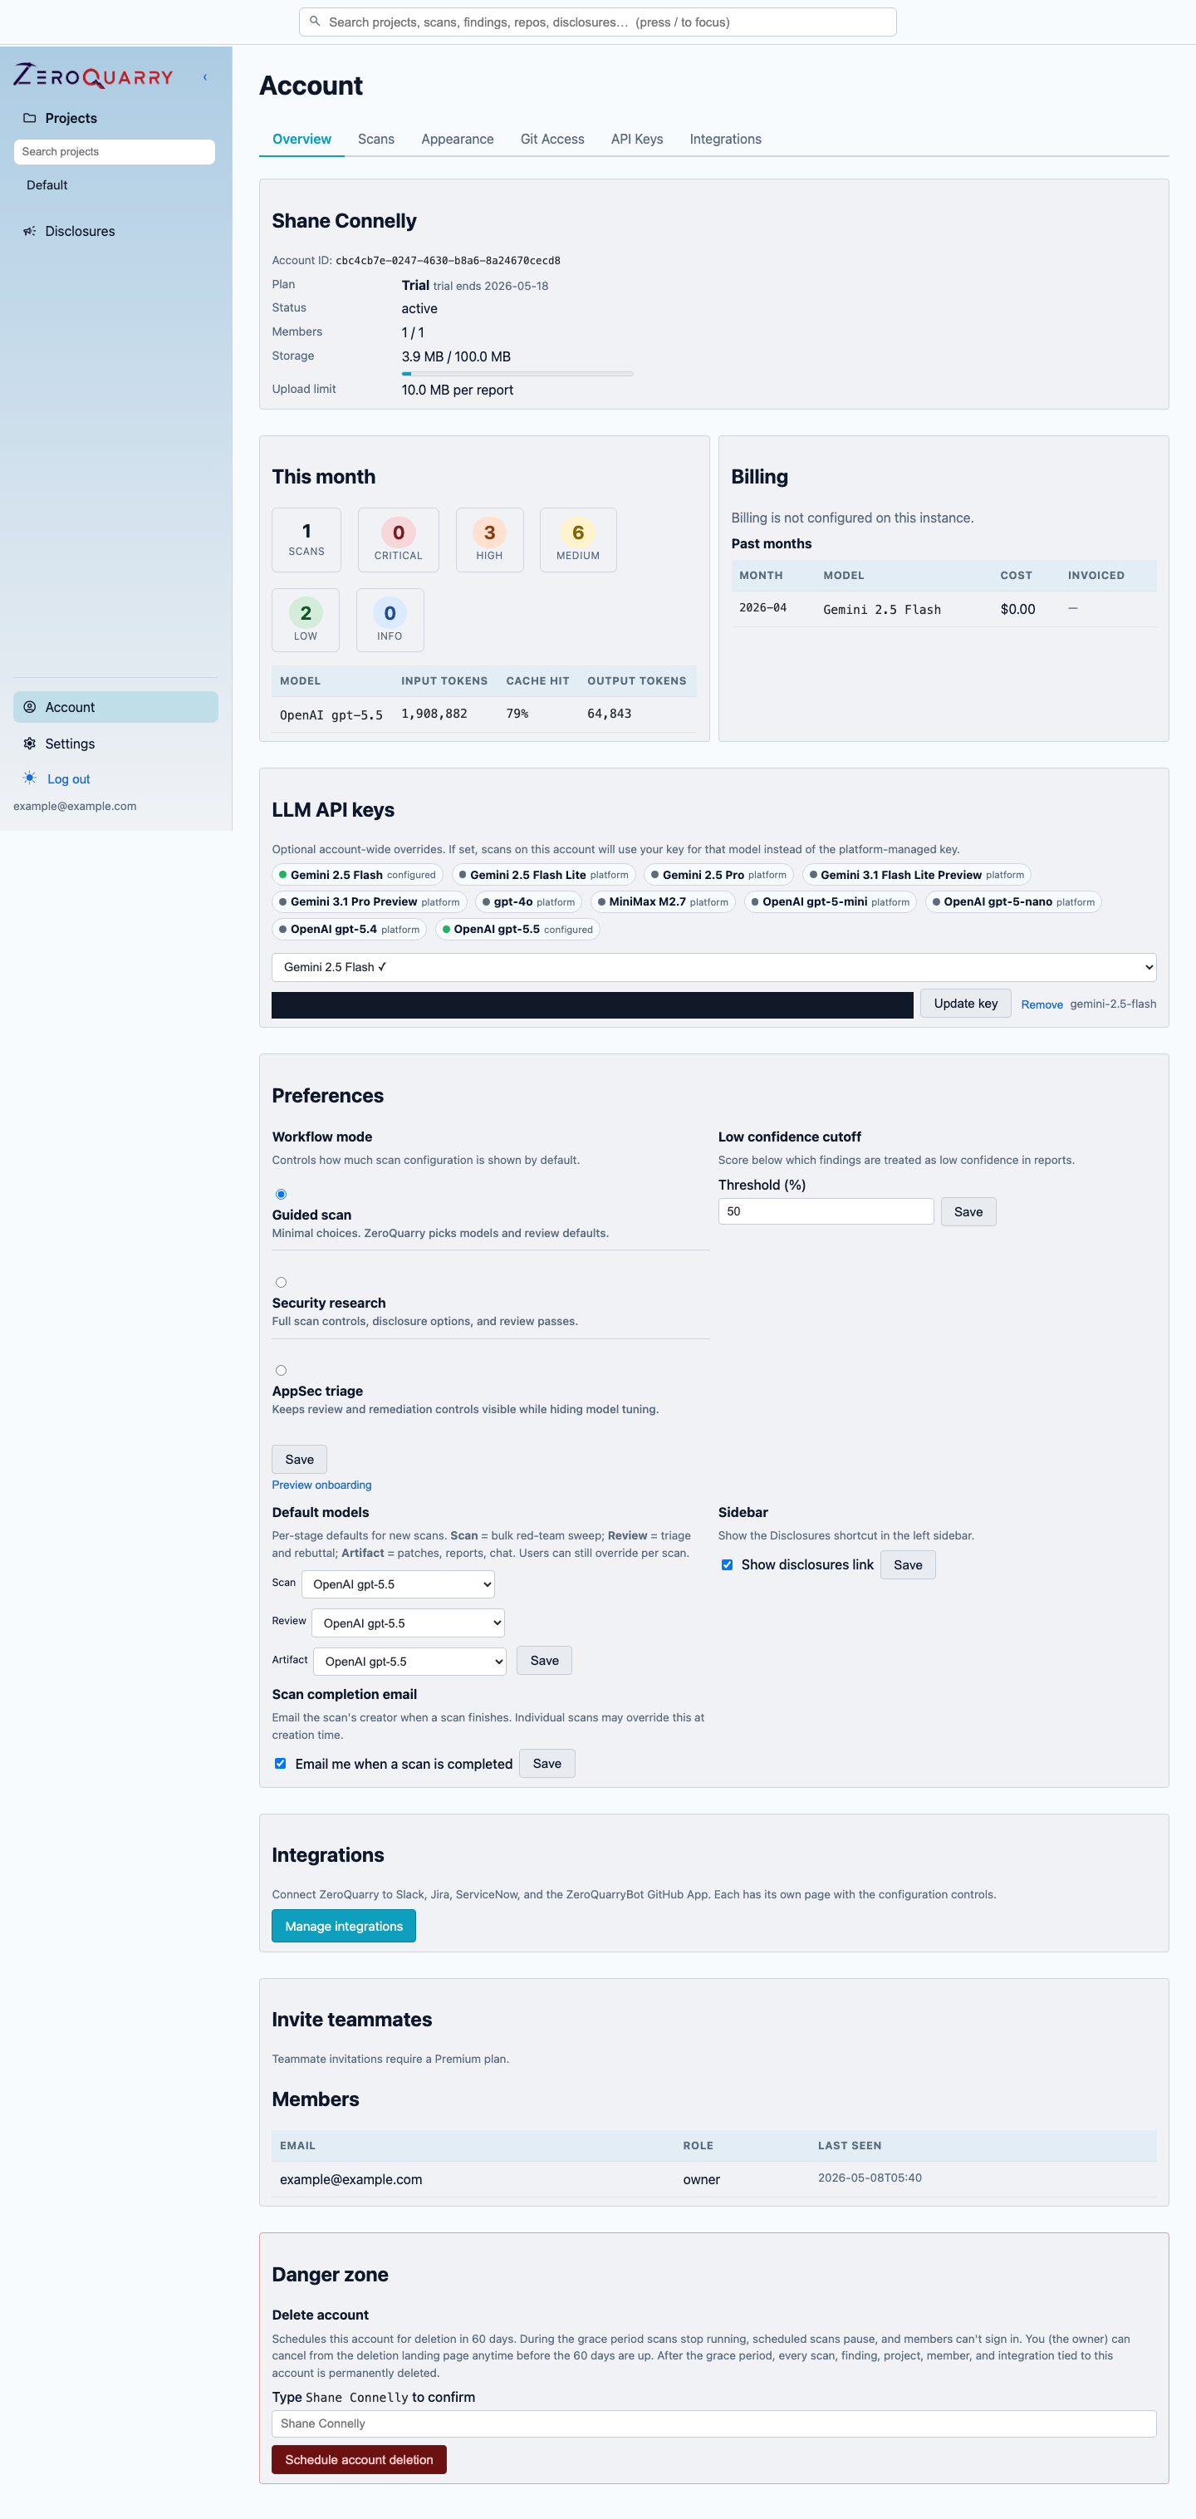Viewport: 1196px width, 2519px height.
Task: Open the Preview onboarding link
Action: (321, 1485)
